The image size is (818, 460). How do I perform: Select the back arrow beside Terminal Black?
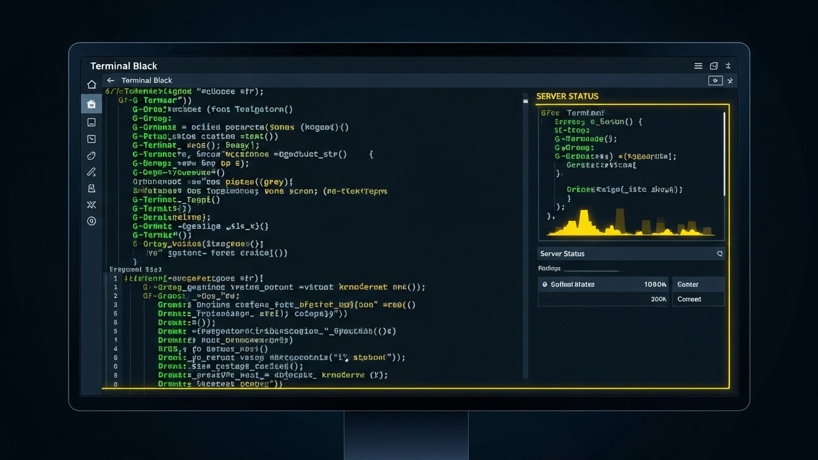[x=110, y=80]
